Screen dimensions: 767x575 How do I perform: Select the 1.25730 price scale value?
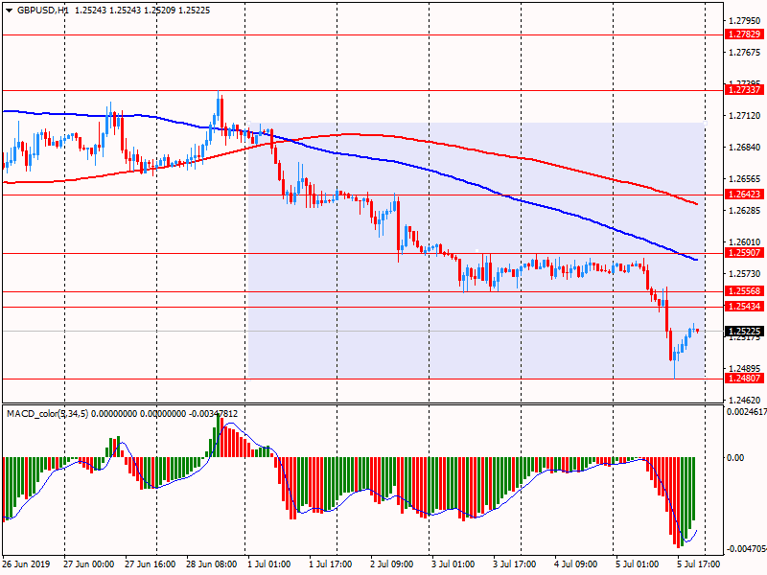tap(745, 274)
